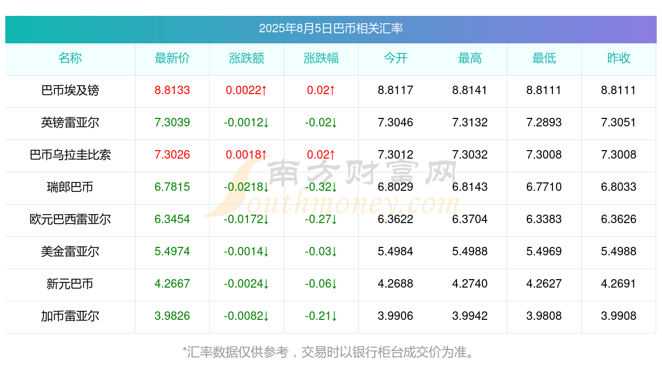Click change amount -0.0012↓
The height and width of the screenshot is (369, 662).
click(x=247, y=123)
